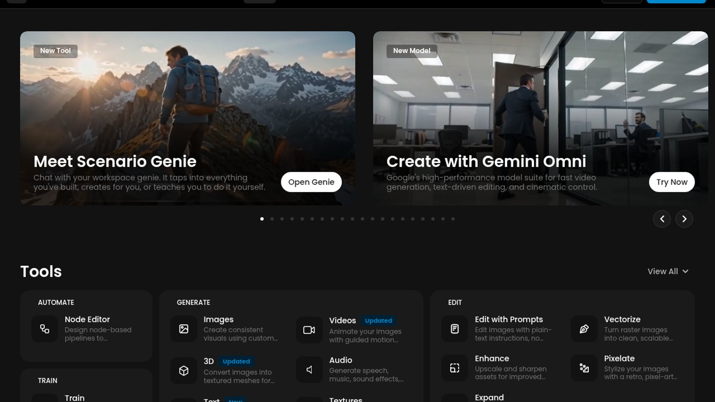The image size is (715, 402).
Task: Select the Edit with Prompts icon
Action: pyautogui.click(x=455, y=329)
